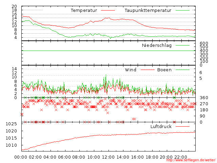Click the 06:00 time axis label
Screen dimensions: 217x163
pos(64,157)
